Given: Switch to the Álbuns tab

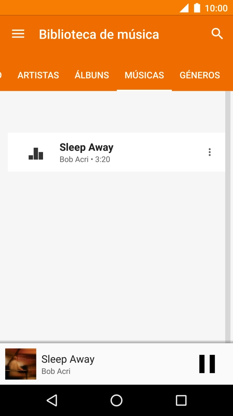Looking at the screenshot, I should (92, 75).
